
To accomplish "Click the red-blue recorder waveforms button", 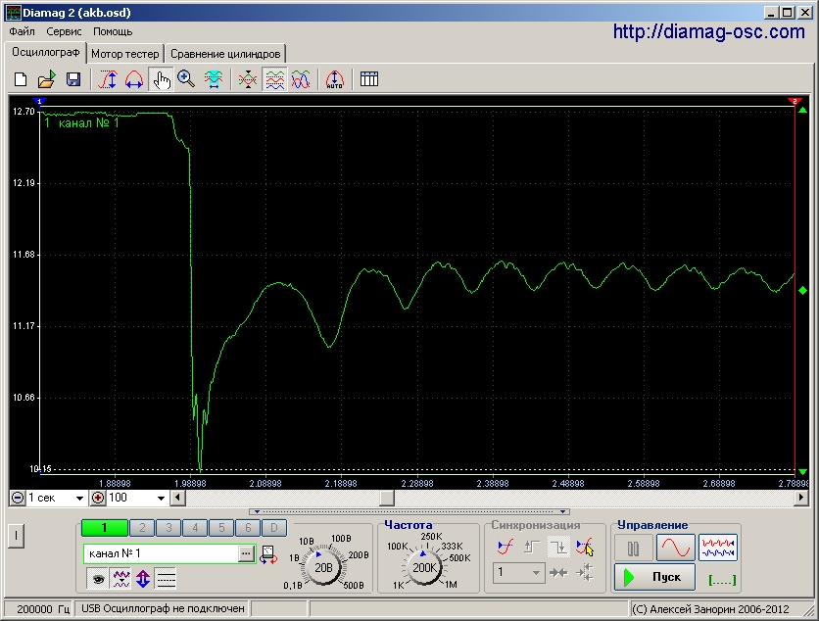I will pyautogui.click(x=718, y=548).
